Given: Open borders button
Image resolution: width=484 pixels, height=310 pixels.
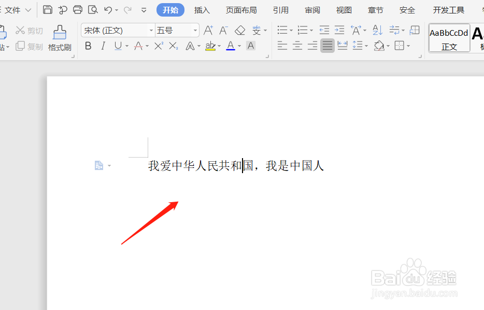Looking at the screenshot, I should [400, 46].
